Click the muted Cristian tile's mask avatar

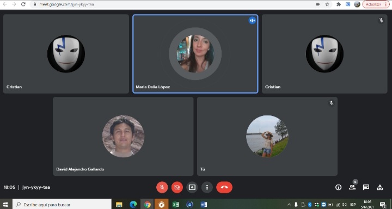[x=324, y=54]
